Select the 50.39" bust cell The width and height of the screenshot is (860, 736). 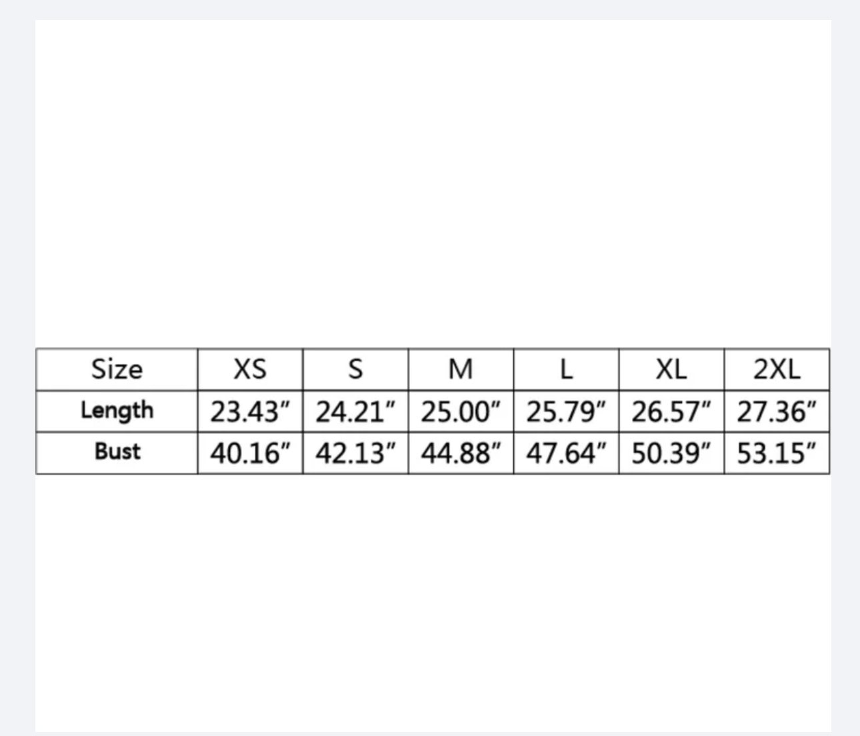(x=671, y=453)
